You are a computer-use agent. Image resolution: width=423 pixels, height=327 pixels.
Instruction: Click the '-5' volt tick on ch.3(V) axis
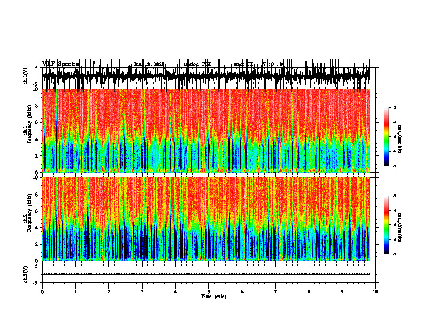pos(36,283)
